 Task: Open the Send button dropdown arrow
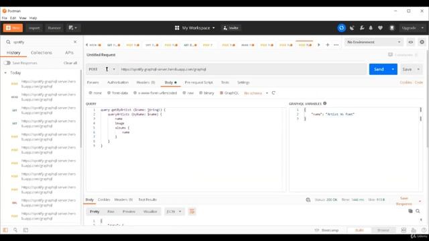(x=393, y=69)
